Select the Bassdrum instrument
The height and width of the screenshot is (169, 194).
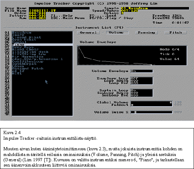click(42, 32)
